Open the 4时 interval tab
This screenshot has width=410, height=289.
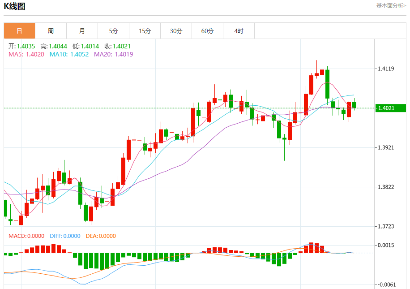coord(239,31)
